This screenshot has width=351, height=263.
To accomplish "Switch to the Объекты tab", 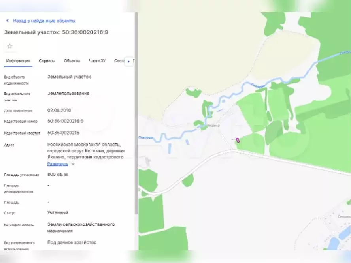I will pos(72,61).
